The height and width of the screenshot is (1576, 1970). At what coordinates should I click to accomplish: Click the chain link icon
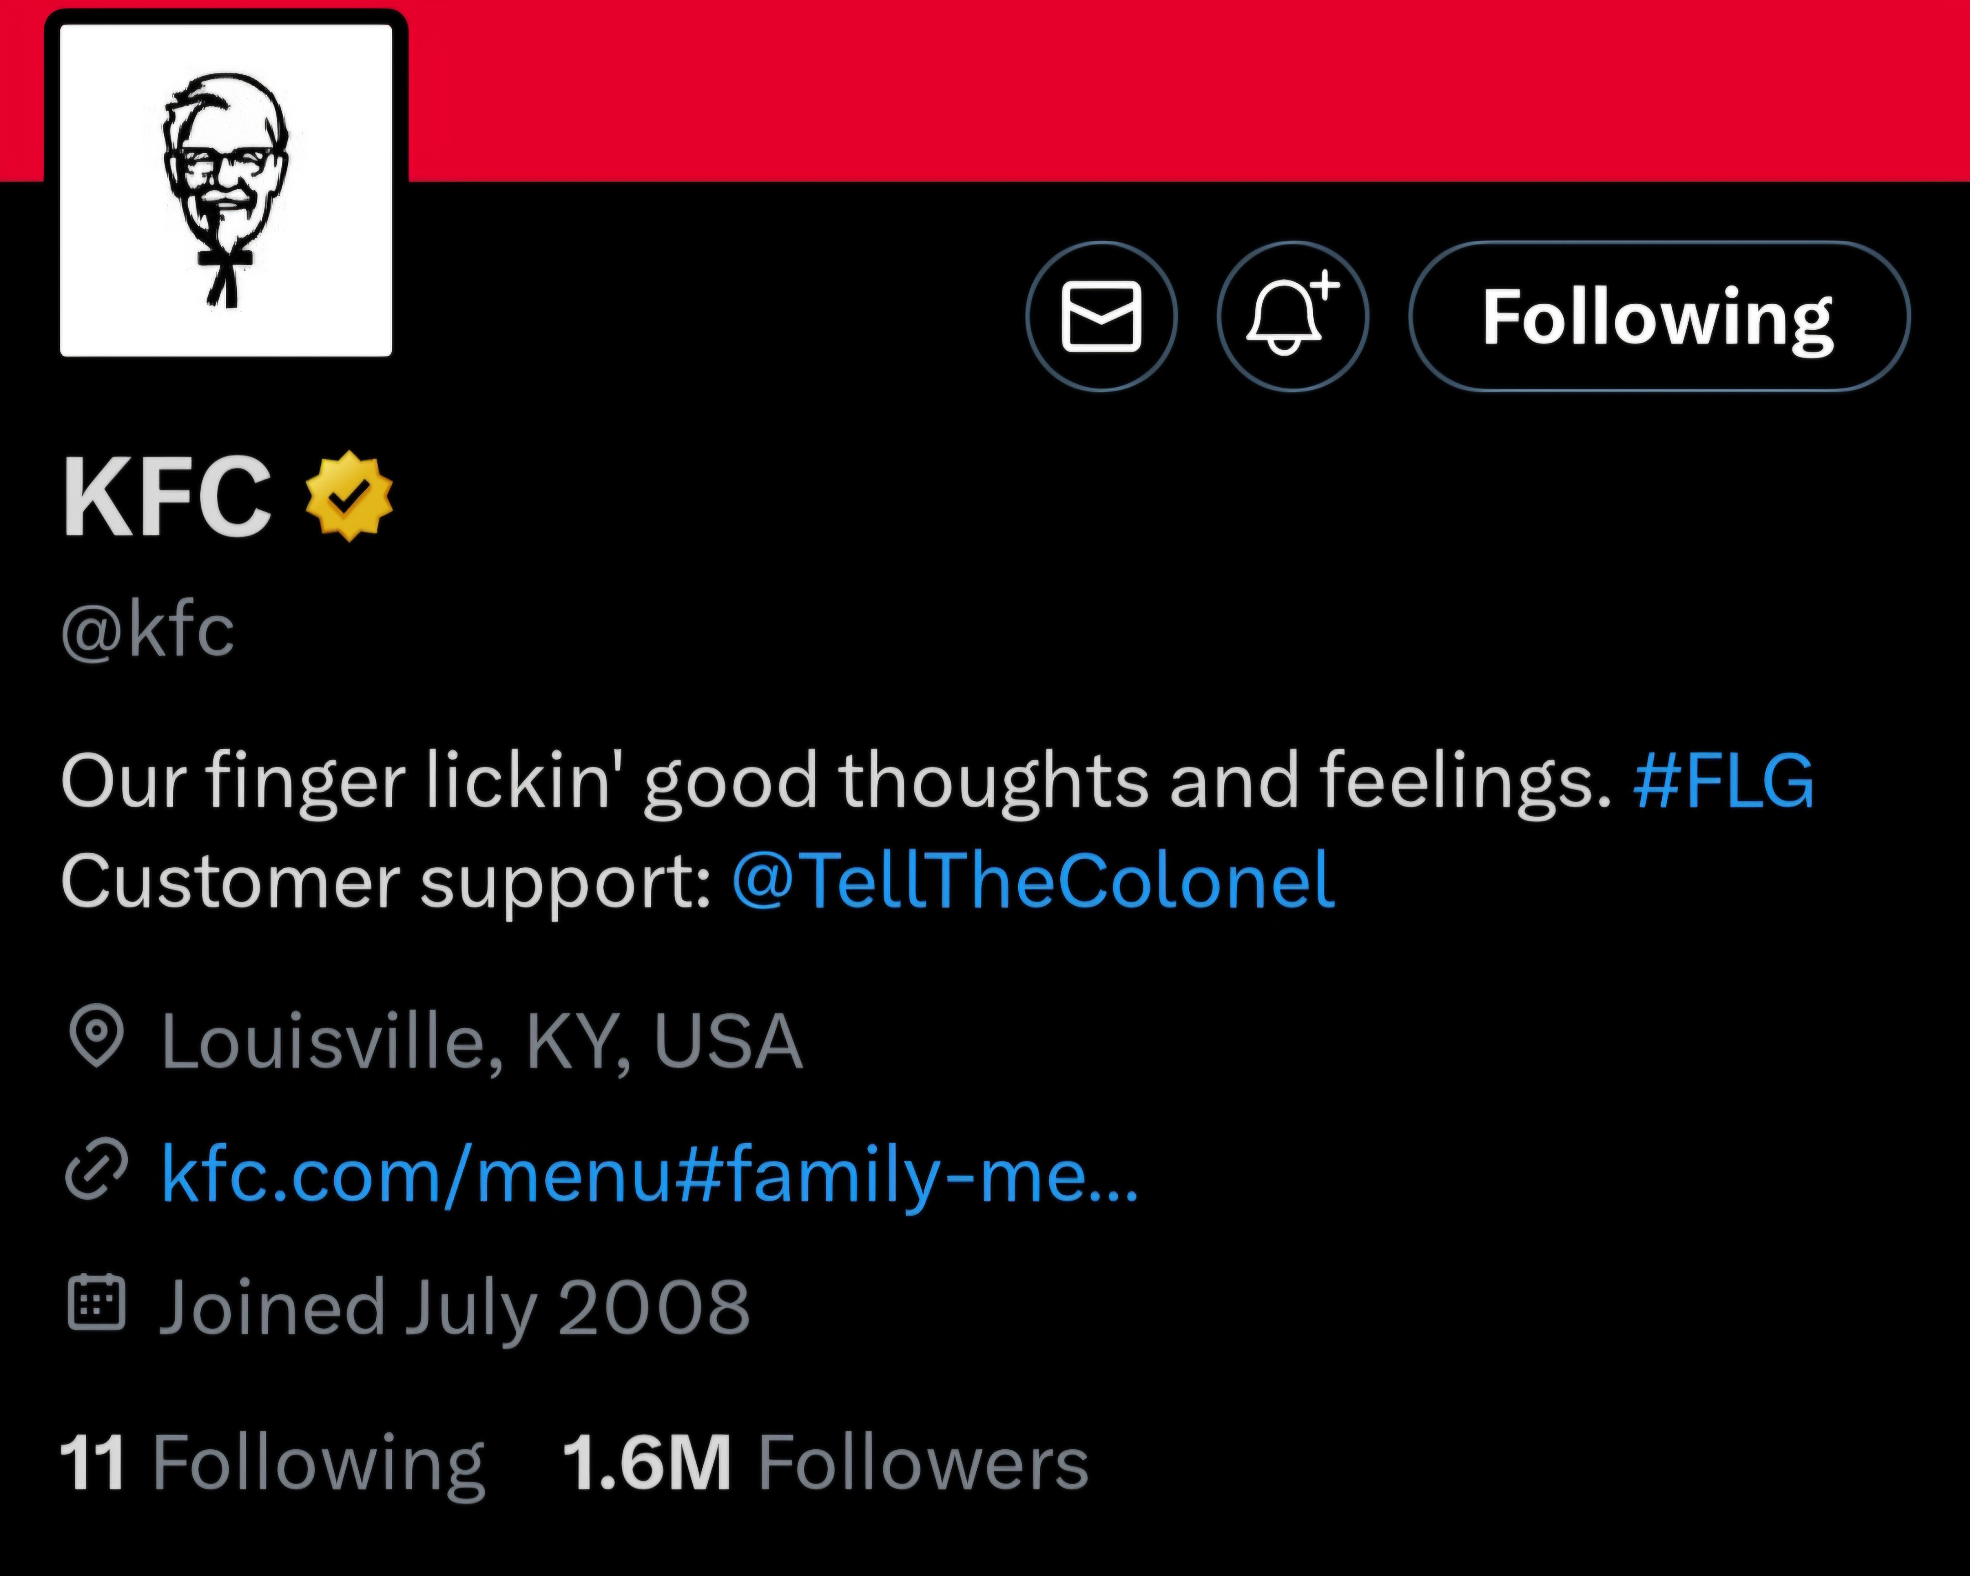pos(96,1168)
